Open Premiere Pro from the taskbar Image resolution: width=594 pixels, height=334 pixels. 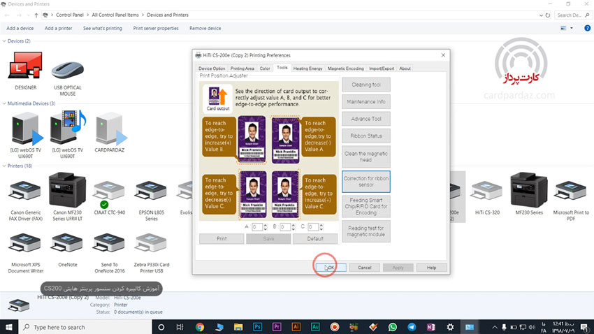[x=277, y=327]
